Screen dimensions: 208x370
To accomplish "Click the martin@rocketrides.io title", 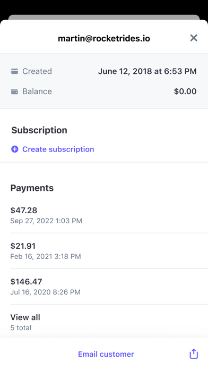I will 104,38.
